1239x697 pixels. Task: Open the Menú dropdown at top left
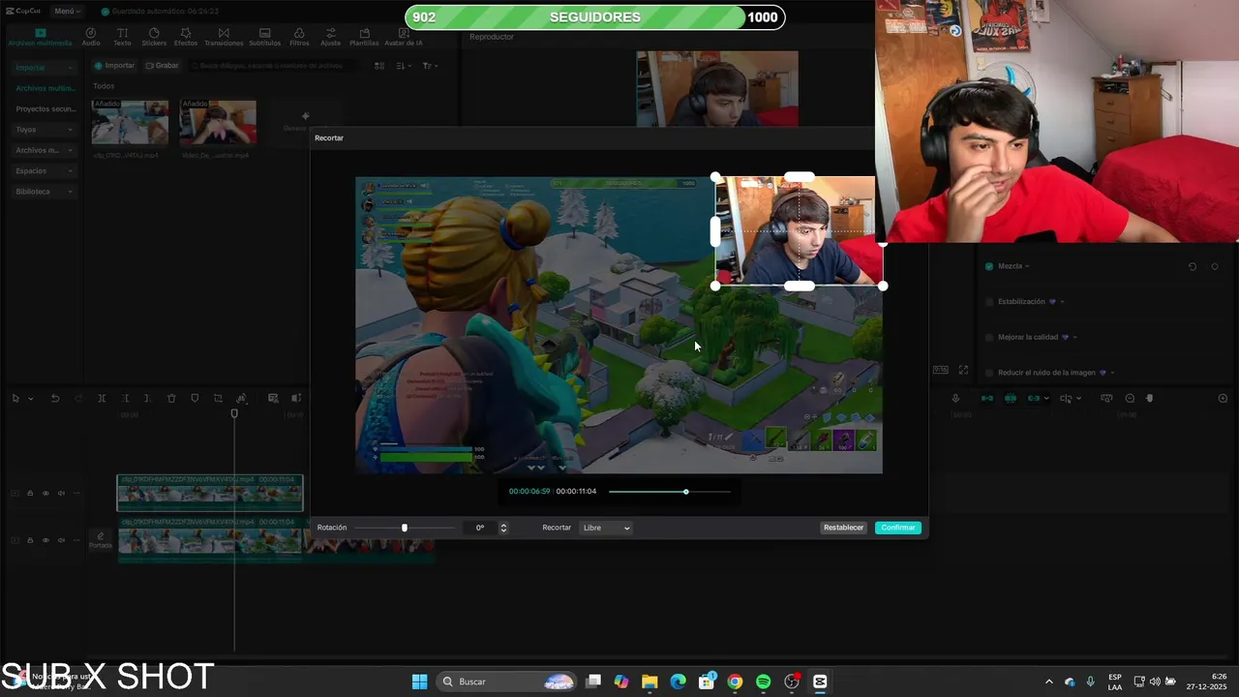67,11
